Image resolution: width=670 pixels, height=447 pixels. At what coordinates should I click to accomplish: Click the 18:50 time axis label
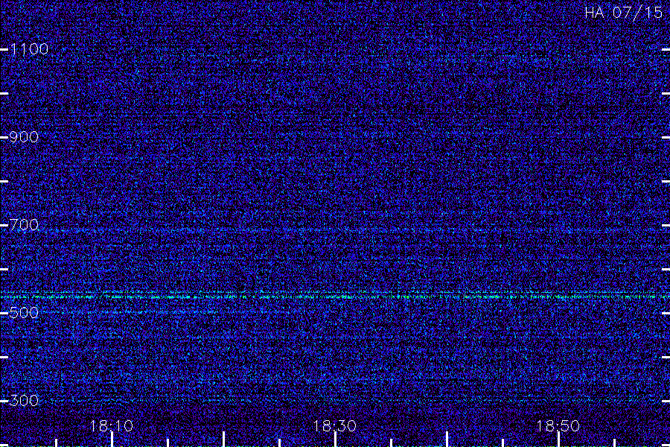[x=558, y=426]
